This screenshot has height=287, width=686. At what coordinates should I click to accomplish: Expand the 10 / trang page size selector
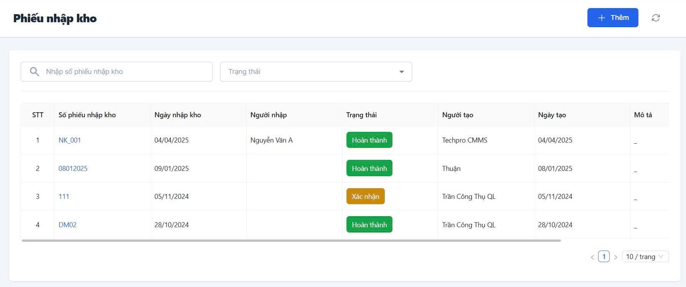[x=645, y=257]
